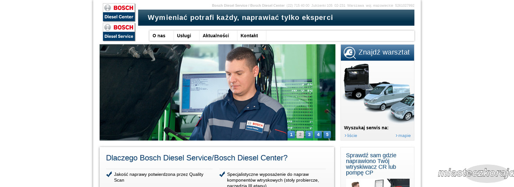Open the Kontakt menu item
This screenshot has height=187, width=514.
coord(249,36)
